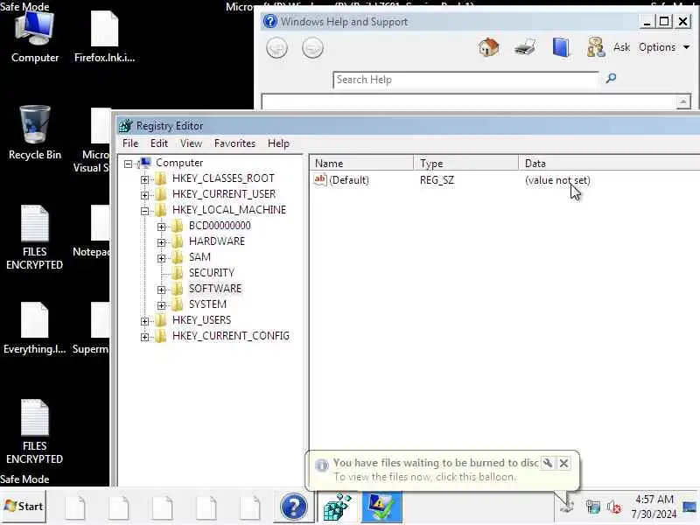Open the File menu in Registry Editor

pyautogui.click(x=130, y=143)
